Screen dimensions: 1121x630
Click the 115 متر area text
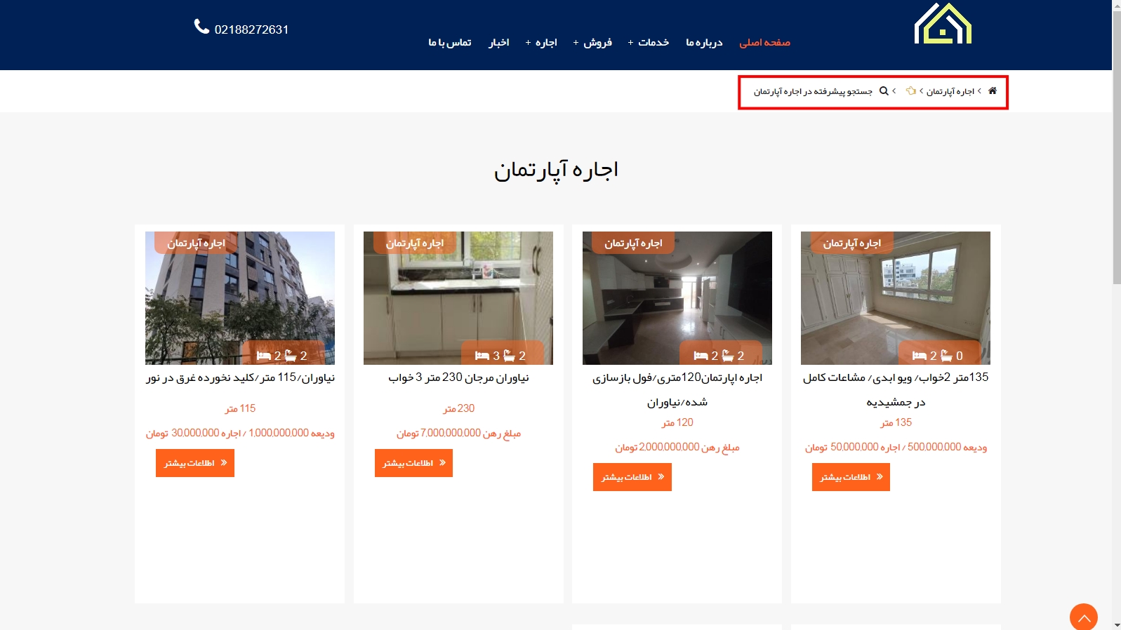(240, 408)
